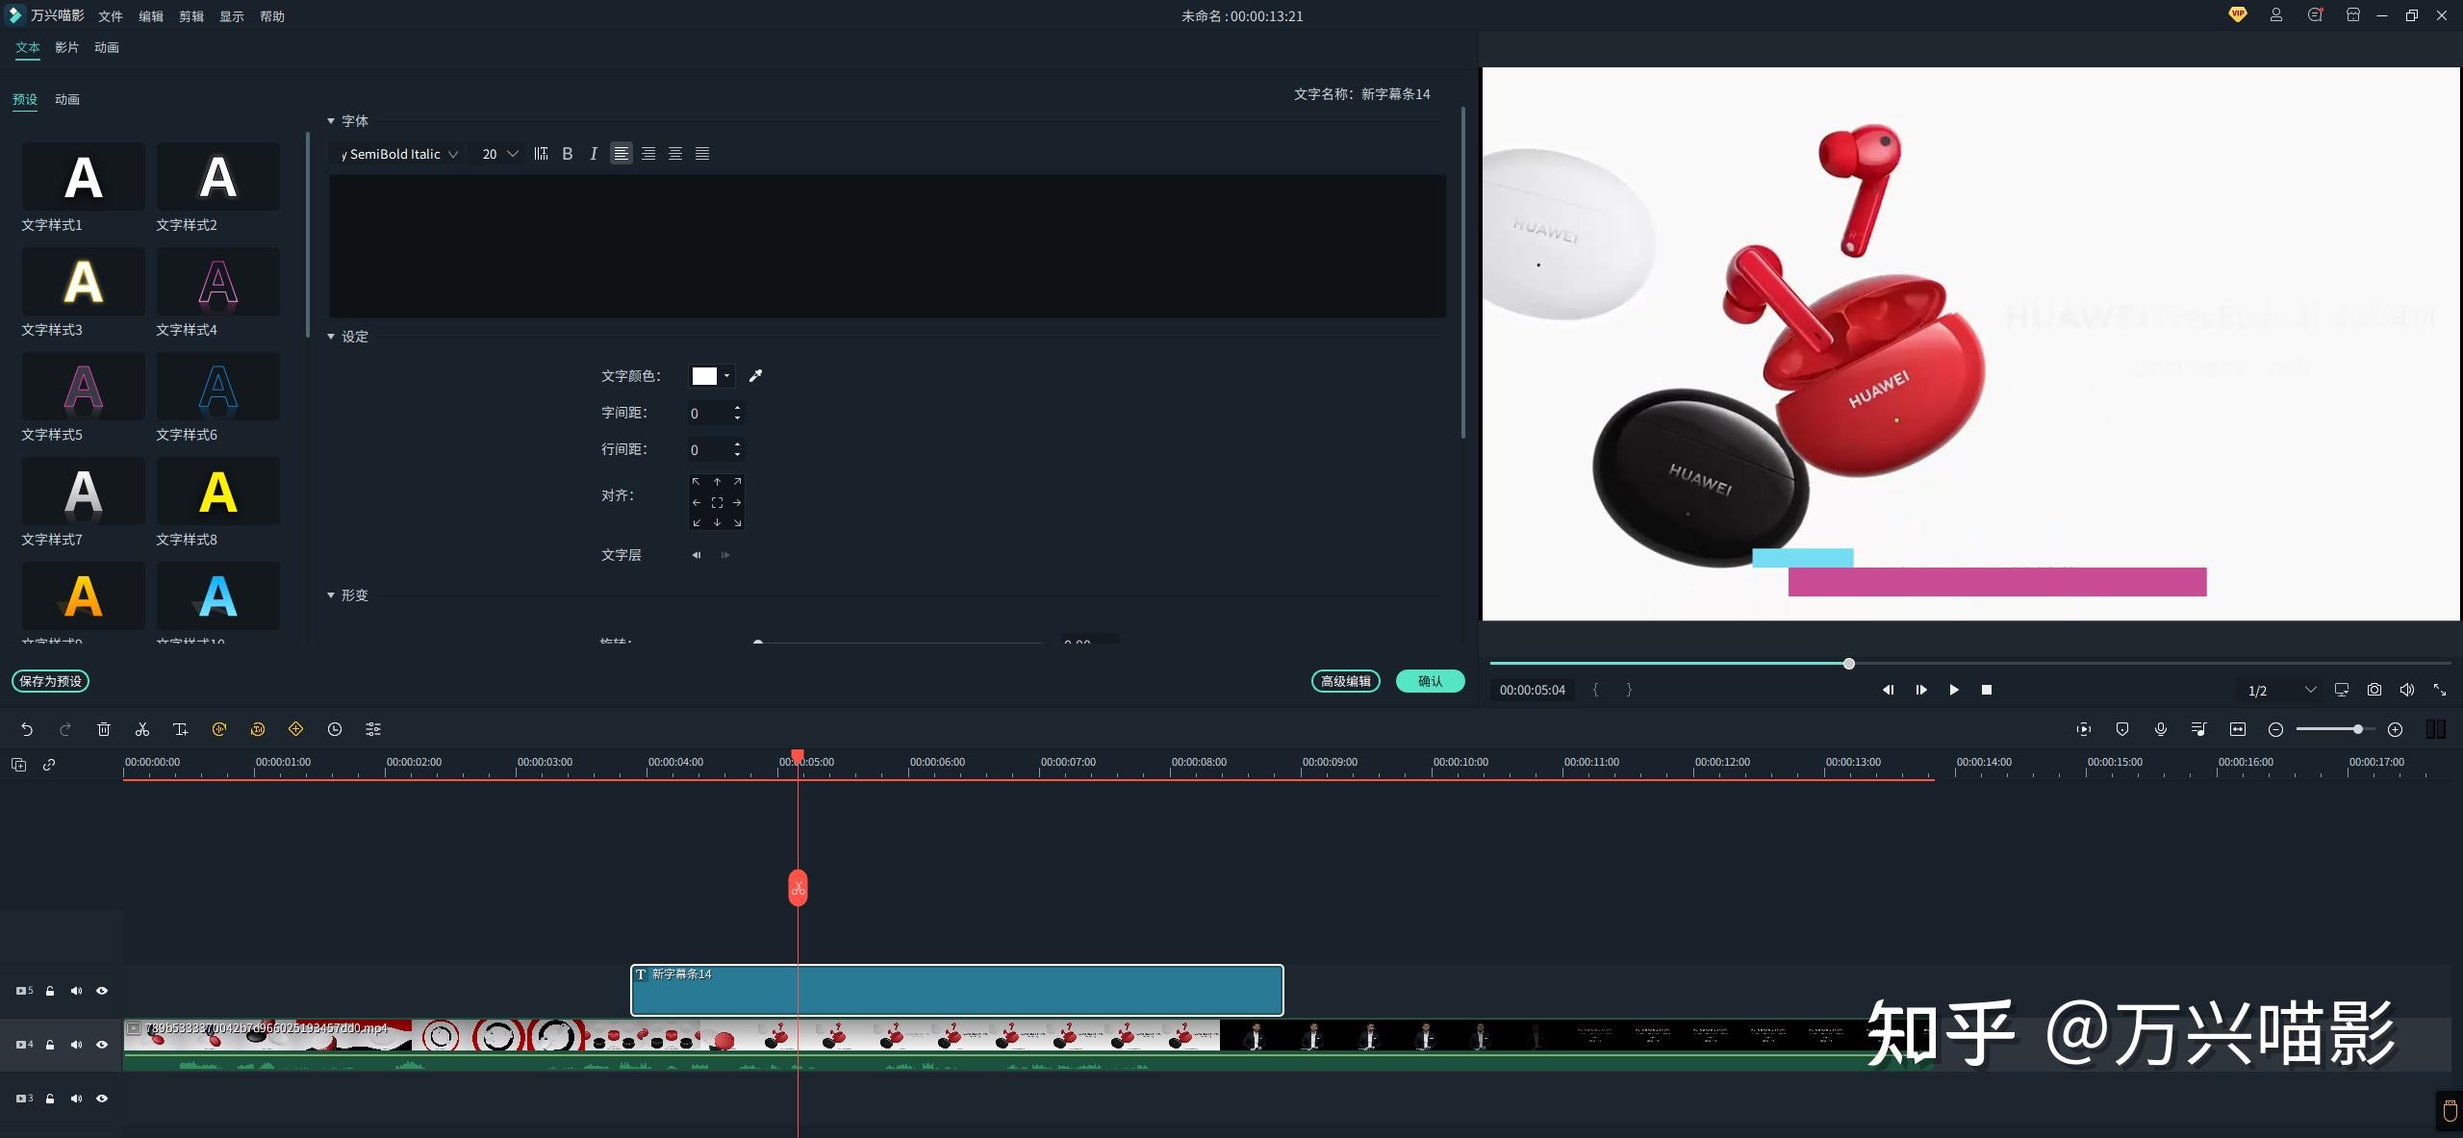Lock track 4
The width and height of the screenshot is (2463, 1138).
(x=50, y=1045)
